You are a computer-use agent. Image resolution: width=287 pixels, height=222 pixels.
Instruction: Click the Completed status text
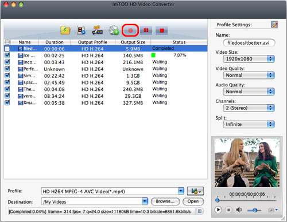click(x=163, y=48)
